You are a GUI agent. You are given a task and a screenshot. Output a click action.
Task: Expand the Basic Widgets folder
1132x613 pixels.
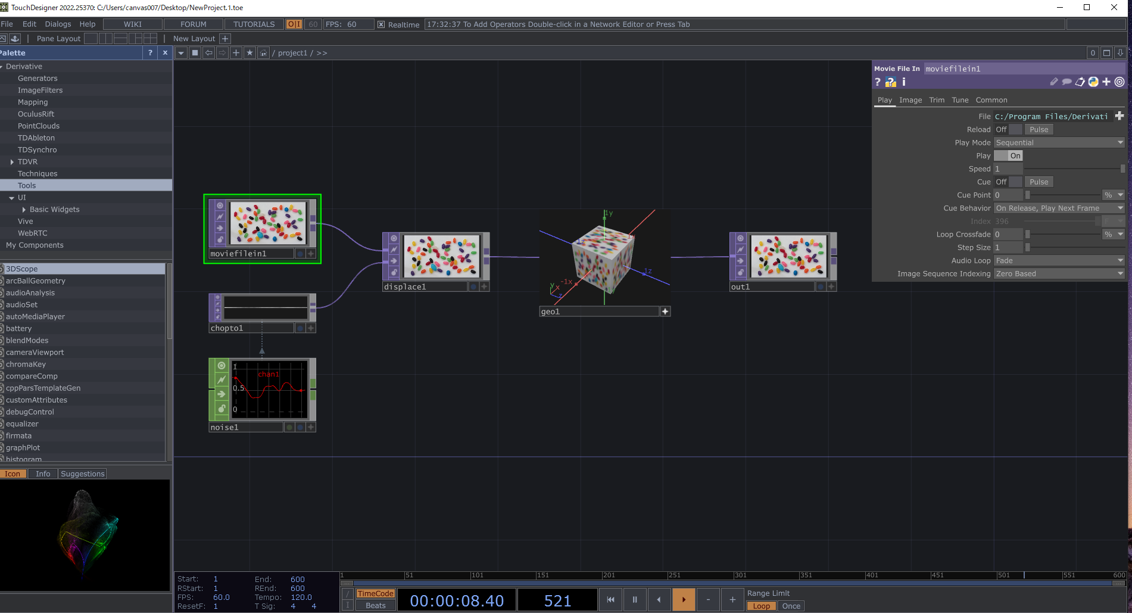[x=24, y=210]
